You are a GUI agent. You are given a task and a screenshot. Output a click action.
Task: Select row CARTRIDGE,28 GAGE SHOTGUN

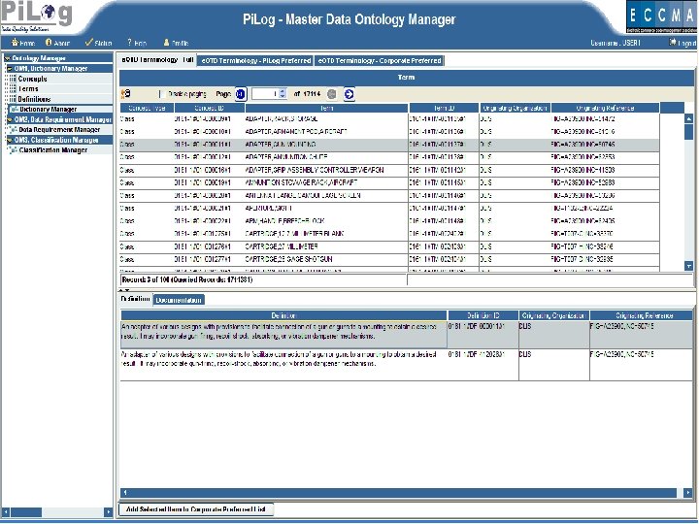(x=389, y=259)
